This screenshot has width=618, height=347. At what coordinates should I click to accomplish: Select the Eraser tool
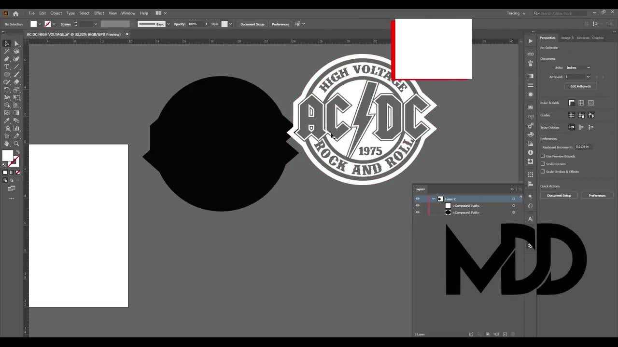coord(16,82)
